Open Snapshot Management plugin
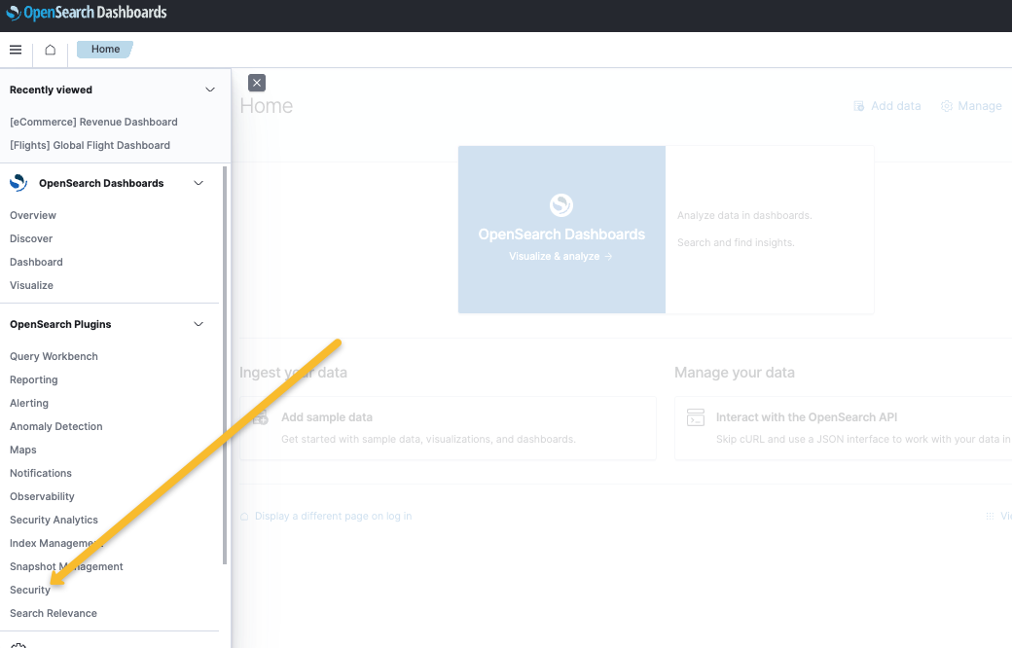Screen dimensions: 1012x648 tap(66, 566)
